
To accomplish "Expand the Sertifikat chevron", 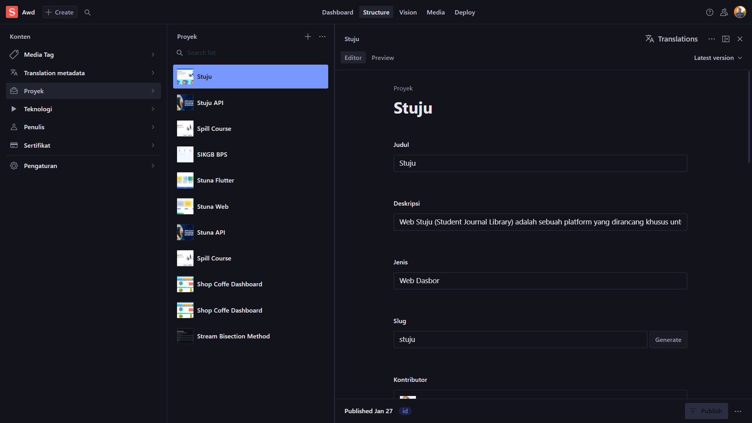I will (153, 145).
